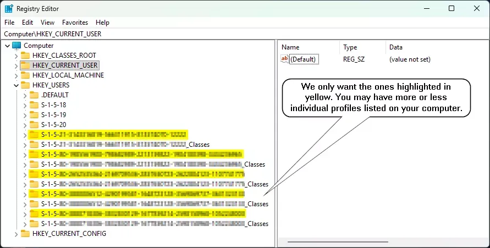Open the View menu
The image size is (490, 248).
[47, 23]
